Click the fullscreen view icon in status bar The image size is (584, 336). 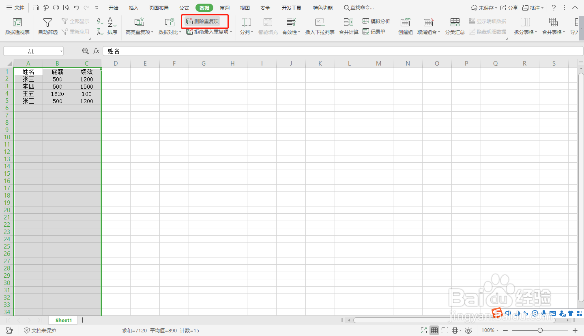424,330
